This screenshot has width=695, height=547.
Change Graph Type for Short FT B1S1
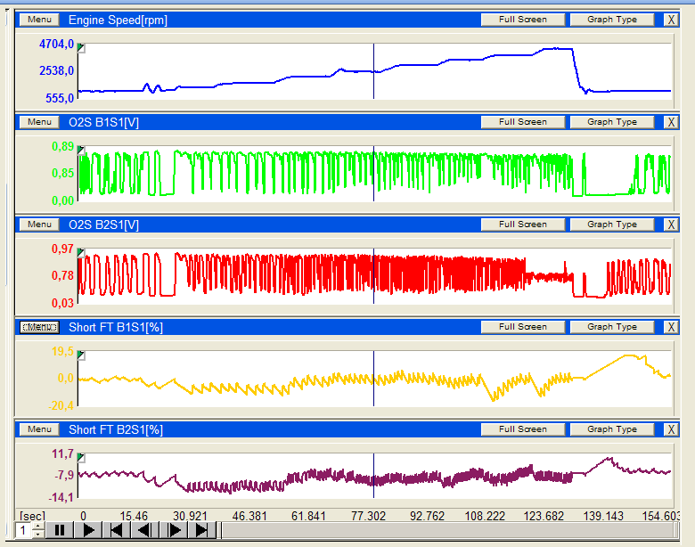(612, 327)
